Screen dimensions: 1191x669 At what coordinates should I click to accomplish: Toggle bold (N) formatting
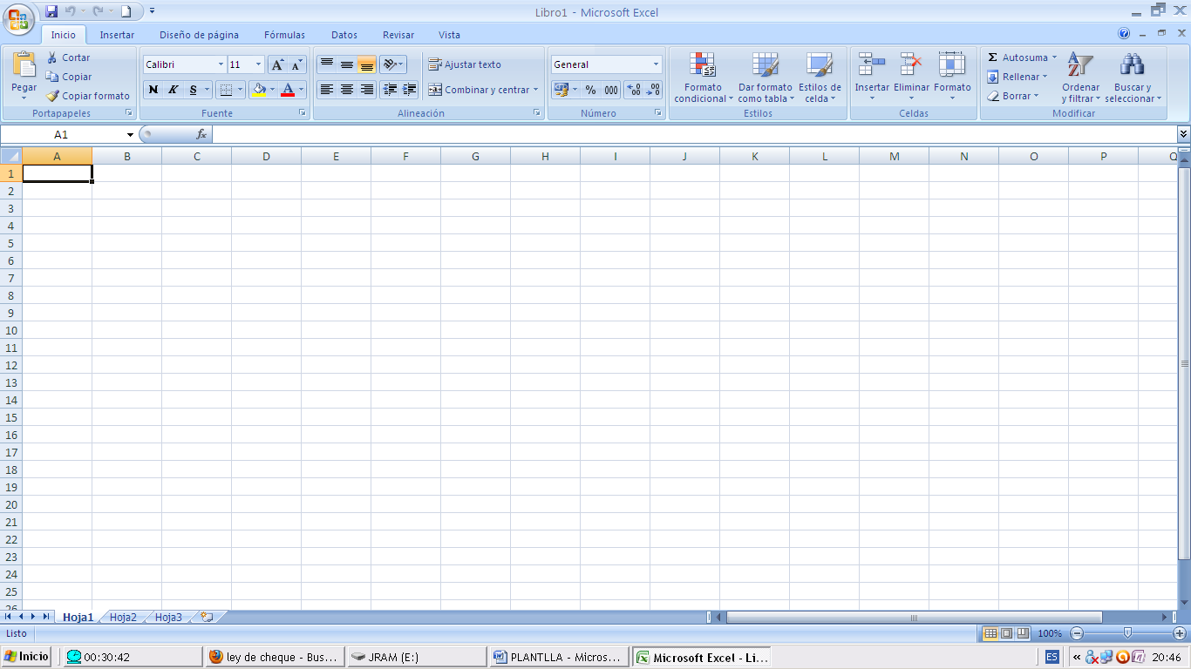coord(153,90)
